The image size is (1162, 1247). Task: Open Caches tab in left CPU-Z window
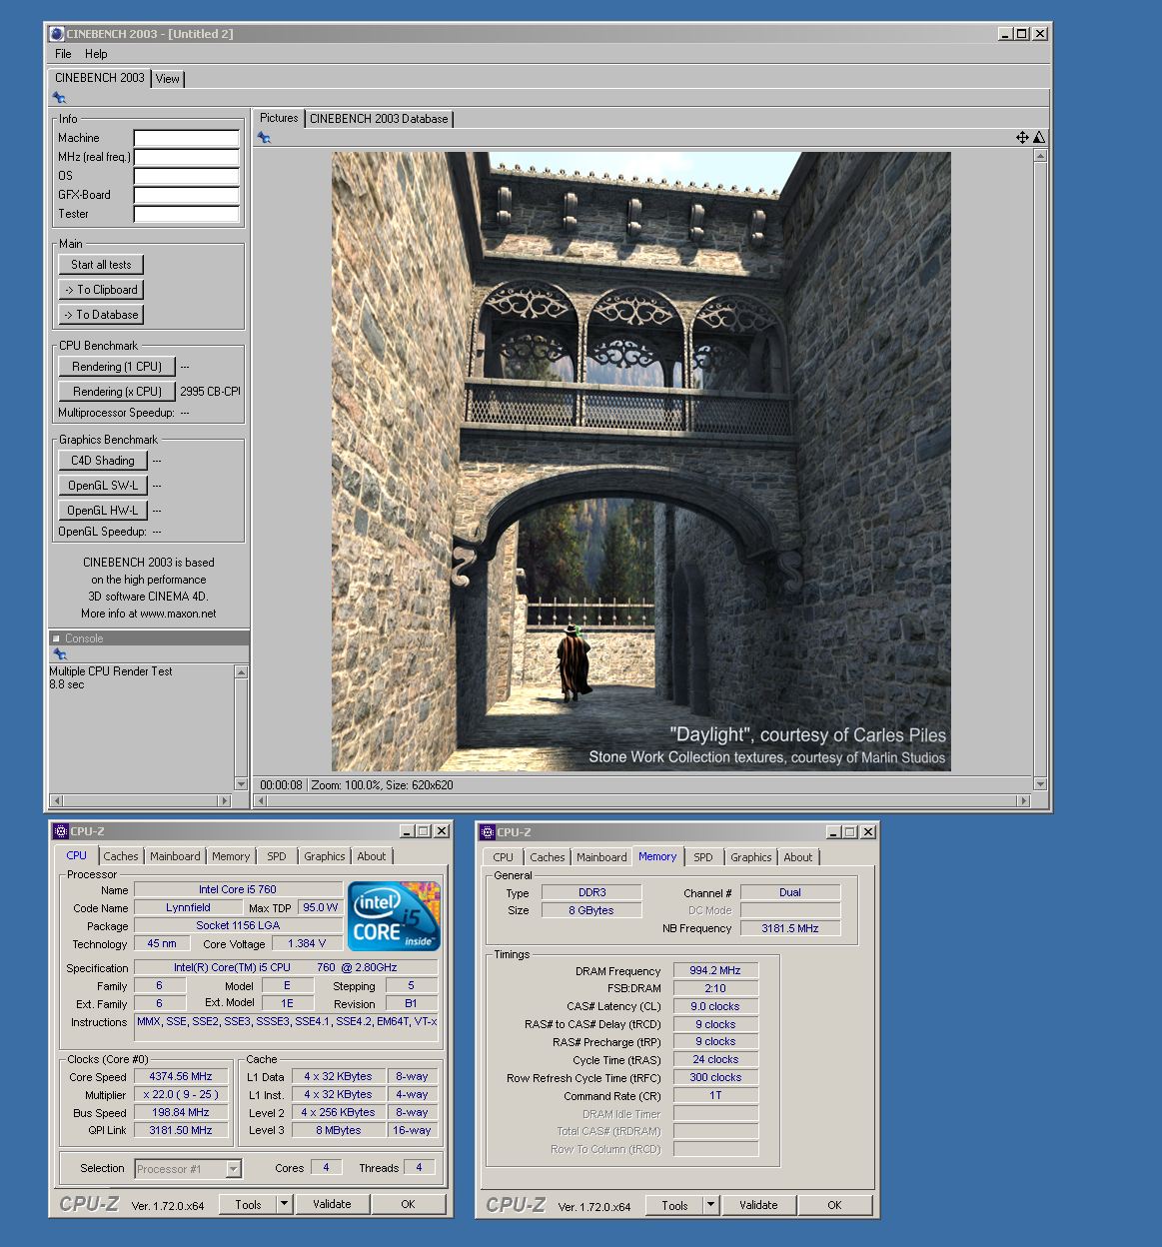point(121,856)
